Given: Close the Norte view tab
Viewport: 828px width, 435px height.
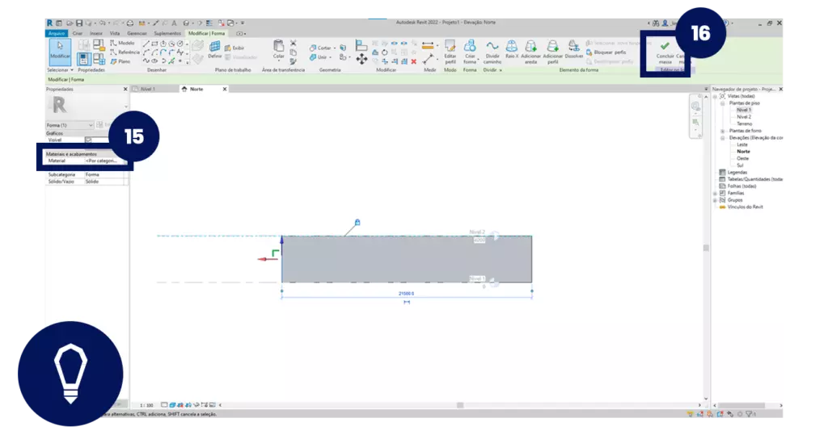Looking at the screenshot, I should coord(225,89).
